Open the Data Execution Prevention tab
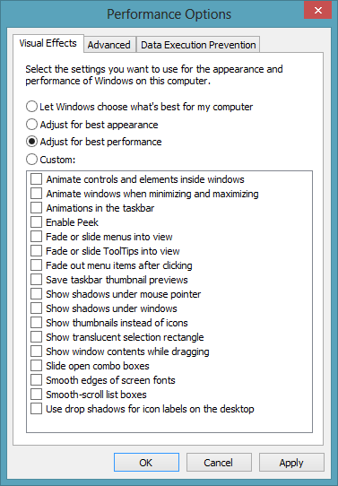This screenshot has width=338, height=486. coord(198,45)
